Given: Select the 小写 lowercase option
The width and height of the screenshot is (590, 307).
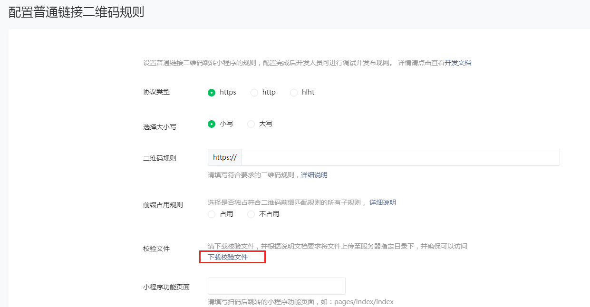Looking at the screenshot, I should [x=212, y=124].
